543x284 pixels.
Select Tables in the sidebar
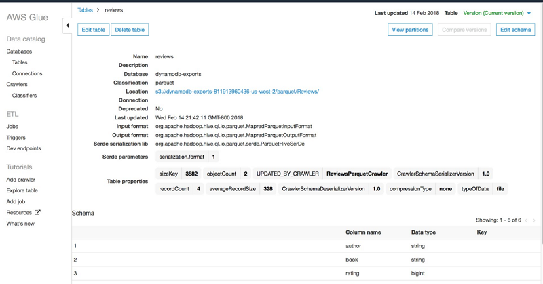[20, 62]
